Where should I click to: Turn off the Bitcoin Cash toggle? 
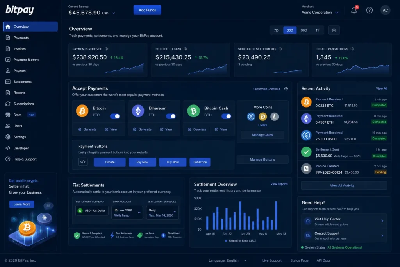(226, 116)
